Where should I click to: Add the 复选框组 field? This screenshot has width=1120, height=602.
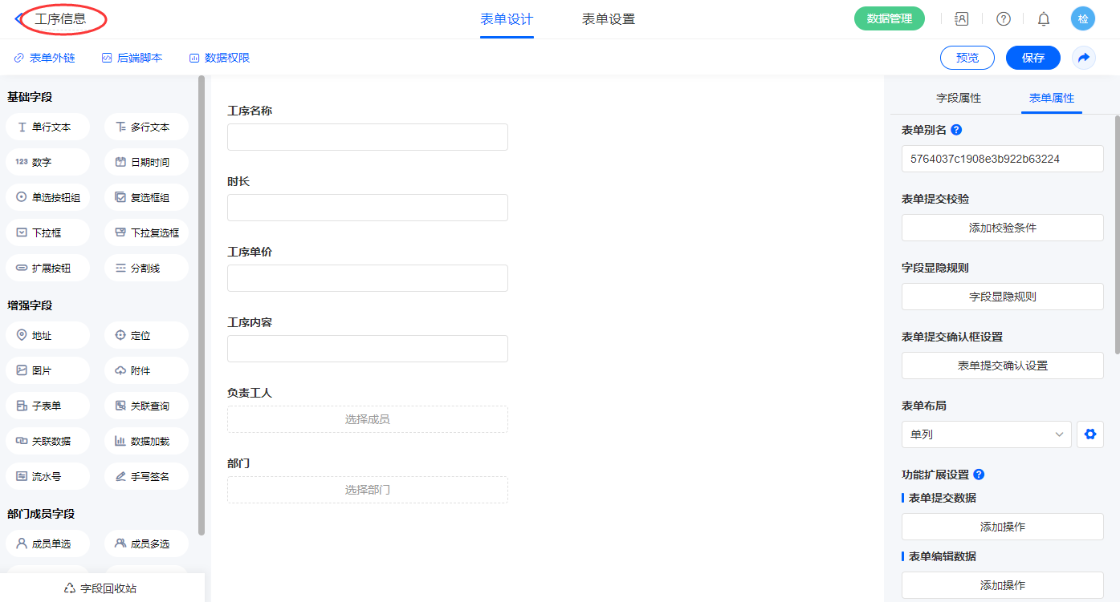click(x=146, y=197)
